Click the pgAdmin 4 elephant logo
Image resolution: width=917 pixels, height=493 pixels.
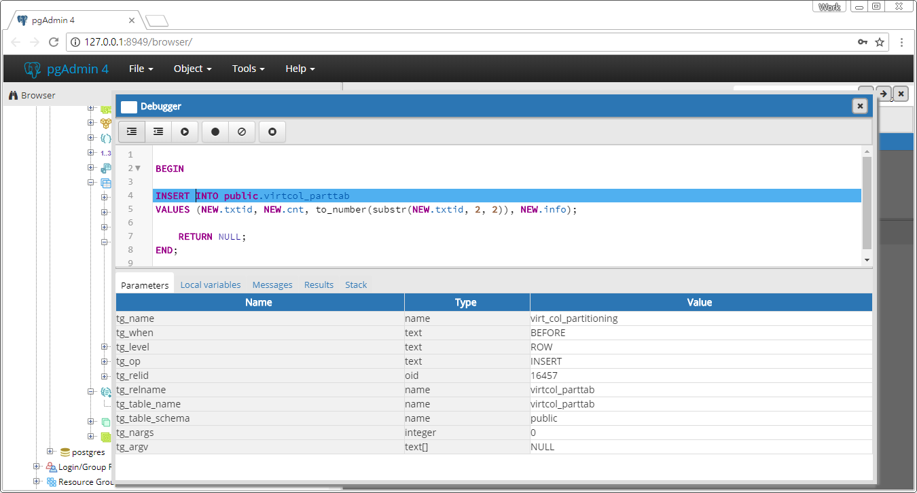coord(32,69)
